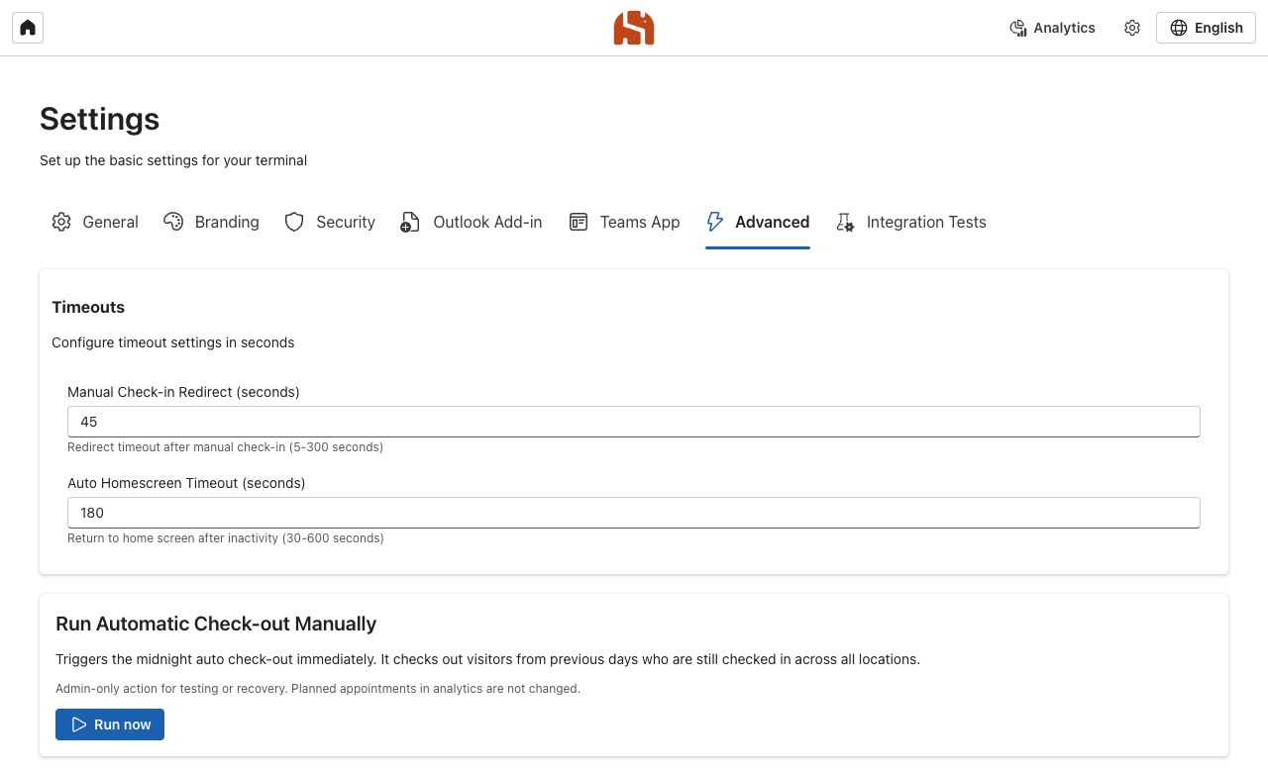Click the Security shield icon
This screenshot has width=1268, height=772.
point(294,222)
